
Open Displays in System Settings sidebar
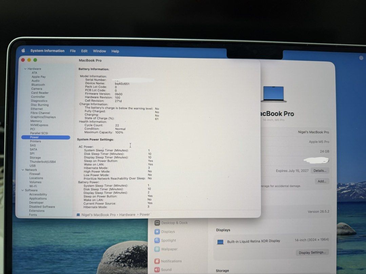pyautogui.click(x=165, y=232)
